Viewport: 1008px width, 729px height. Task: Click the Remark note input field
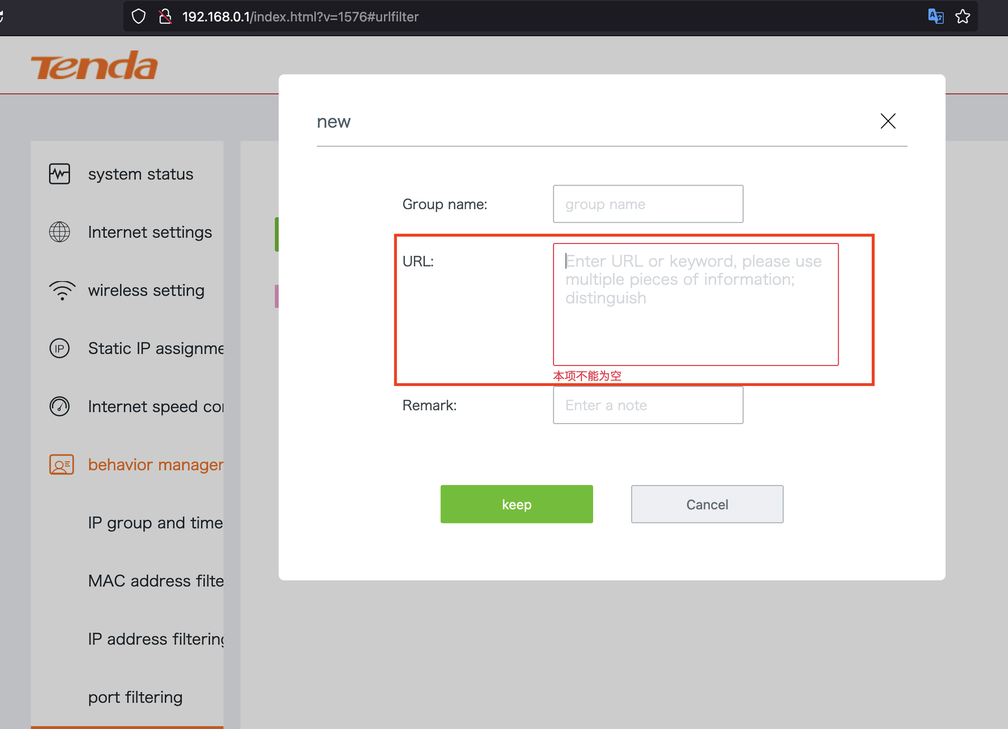pyautogui.click(x=648, y=405)
